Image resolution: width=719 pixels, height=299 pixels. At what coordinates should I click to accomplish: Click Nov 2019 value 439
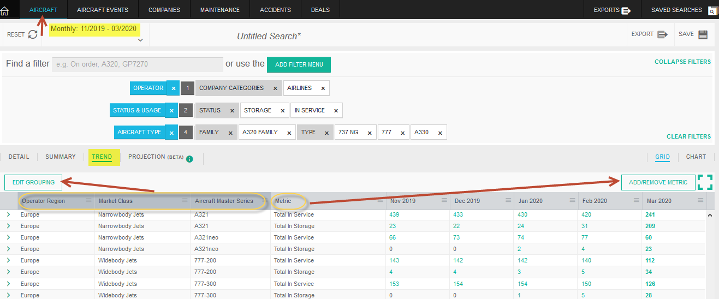pyautogui.click(x=394, y=214)
